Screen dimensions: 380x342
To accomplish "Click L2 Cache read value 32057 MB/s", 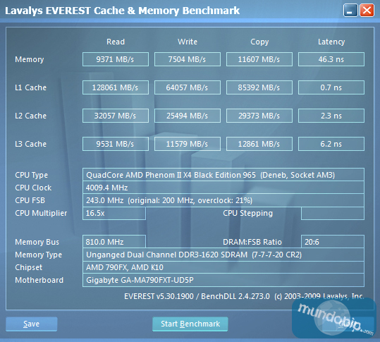I will [x=116, y=116].
